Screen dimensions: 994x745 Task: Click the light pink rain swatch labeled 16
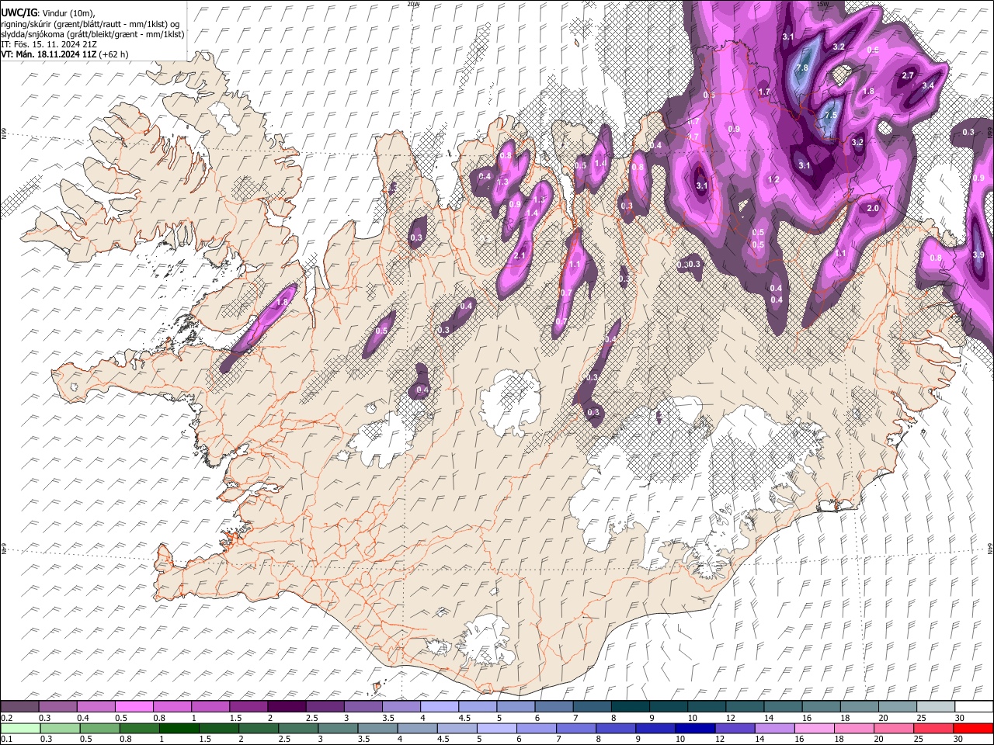(x=813, y=728)
